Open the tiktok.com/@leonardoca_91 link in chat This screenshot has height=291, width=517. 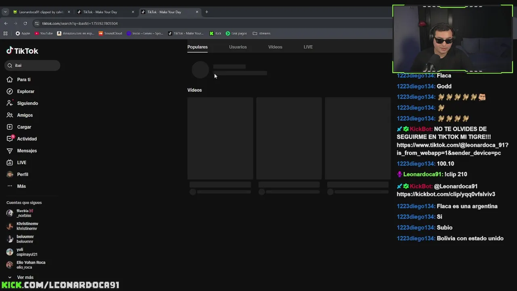pyautogui.click(x=452, y=149)
